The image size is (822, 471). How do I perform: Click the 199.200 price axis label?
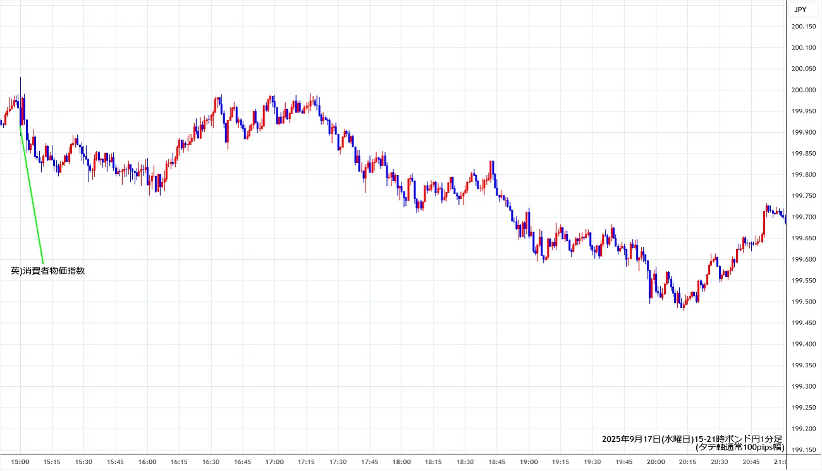pyautogui.click(x=803, y=429)
